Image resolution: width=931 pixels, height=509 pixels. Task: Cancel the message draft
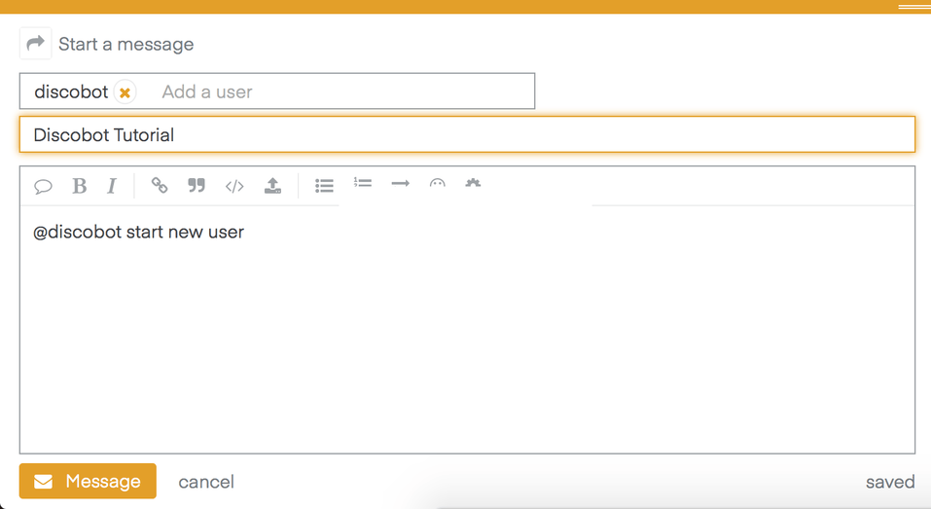pyautogui.click(x=206, y=482)
